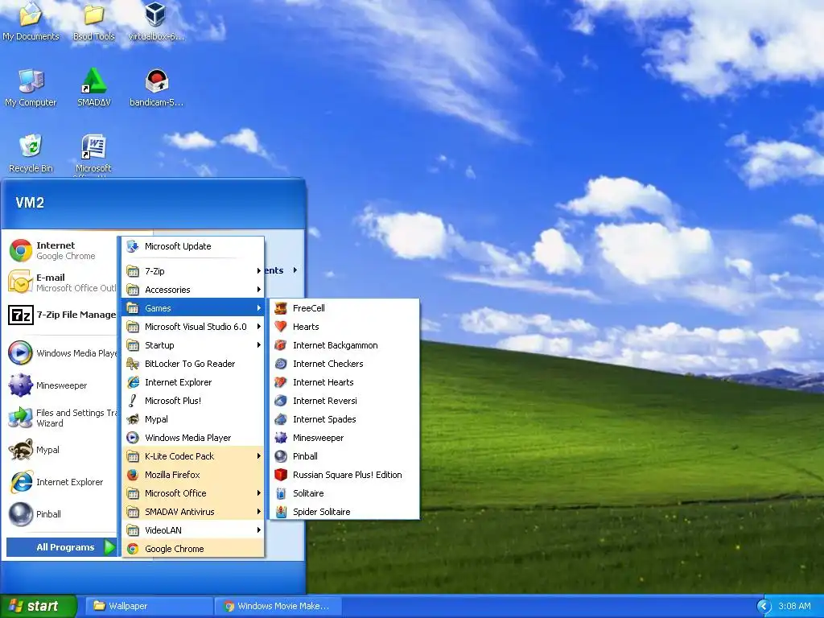Image resolution: width=824 pixels, height=618 pixels.
Task: Select the SMADAV desktop shortcut
Action: click(94, 88)
